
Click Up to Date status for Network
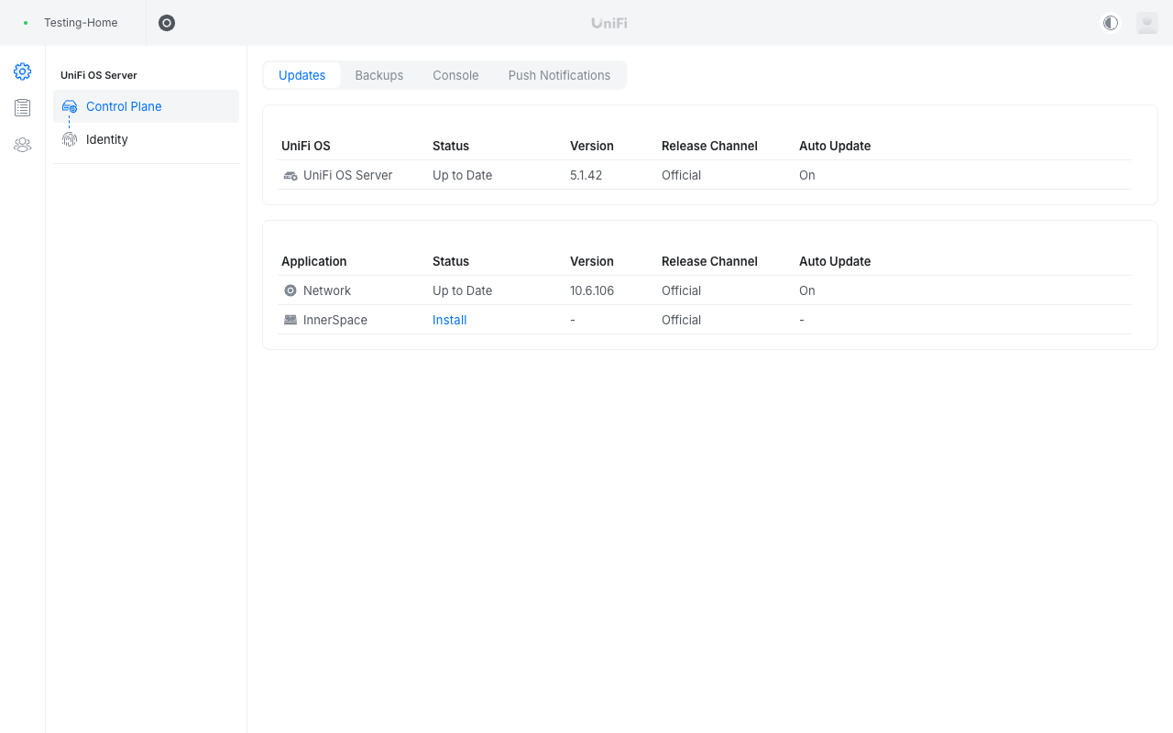(x=463, y=290)
